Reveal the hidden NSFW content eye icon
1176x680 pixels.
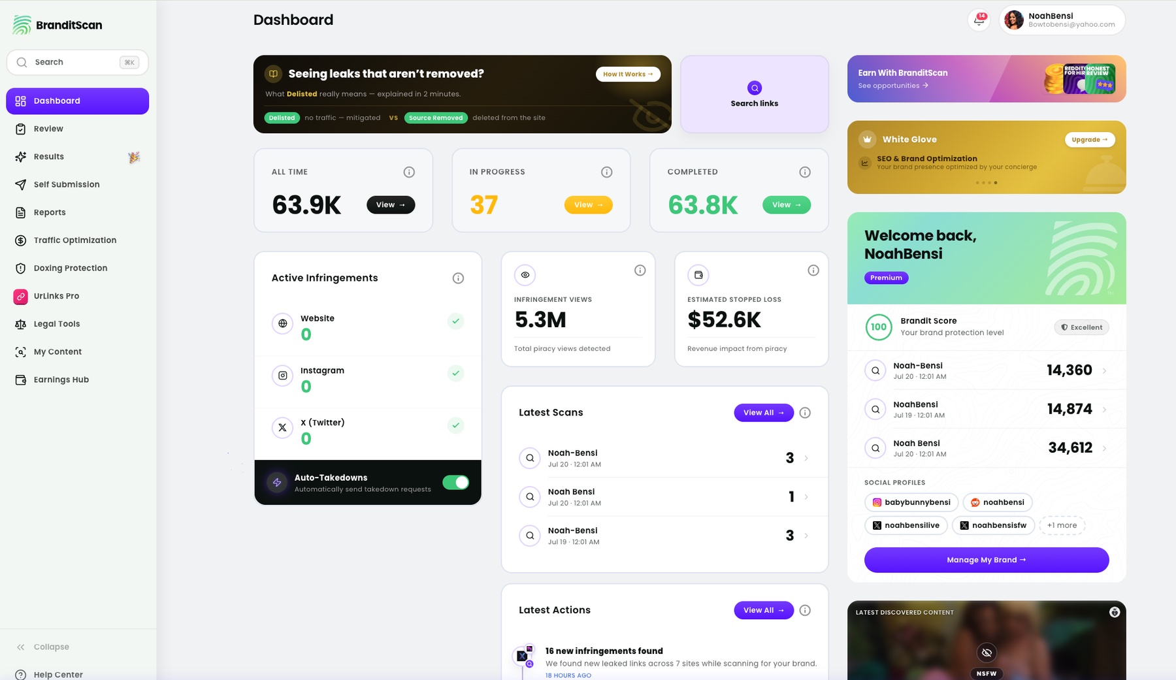tap(987, 653)
